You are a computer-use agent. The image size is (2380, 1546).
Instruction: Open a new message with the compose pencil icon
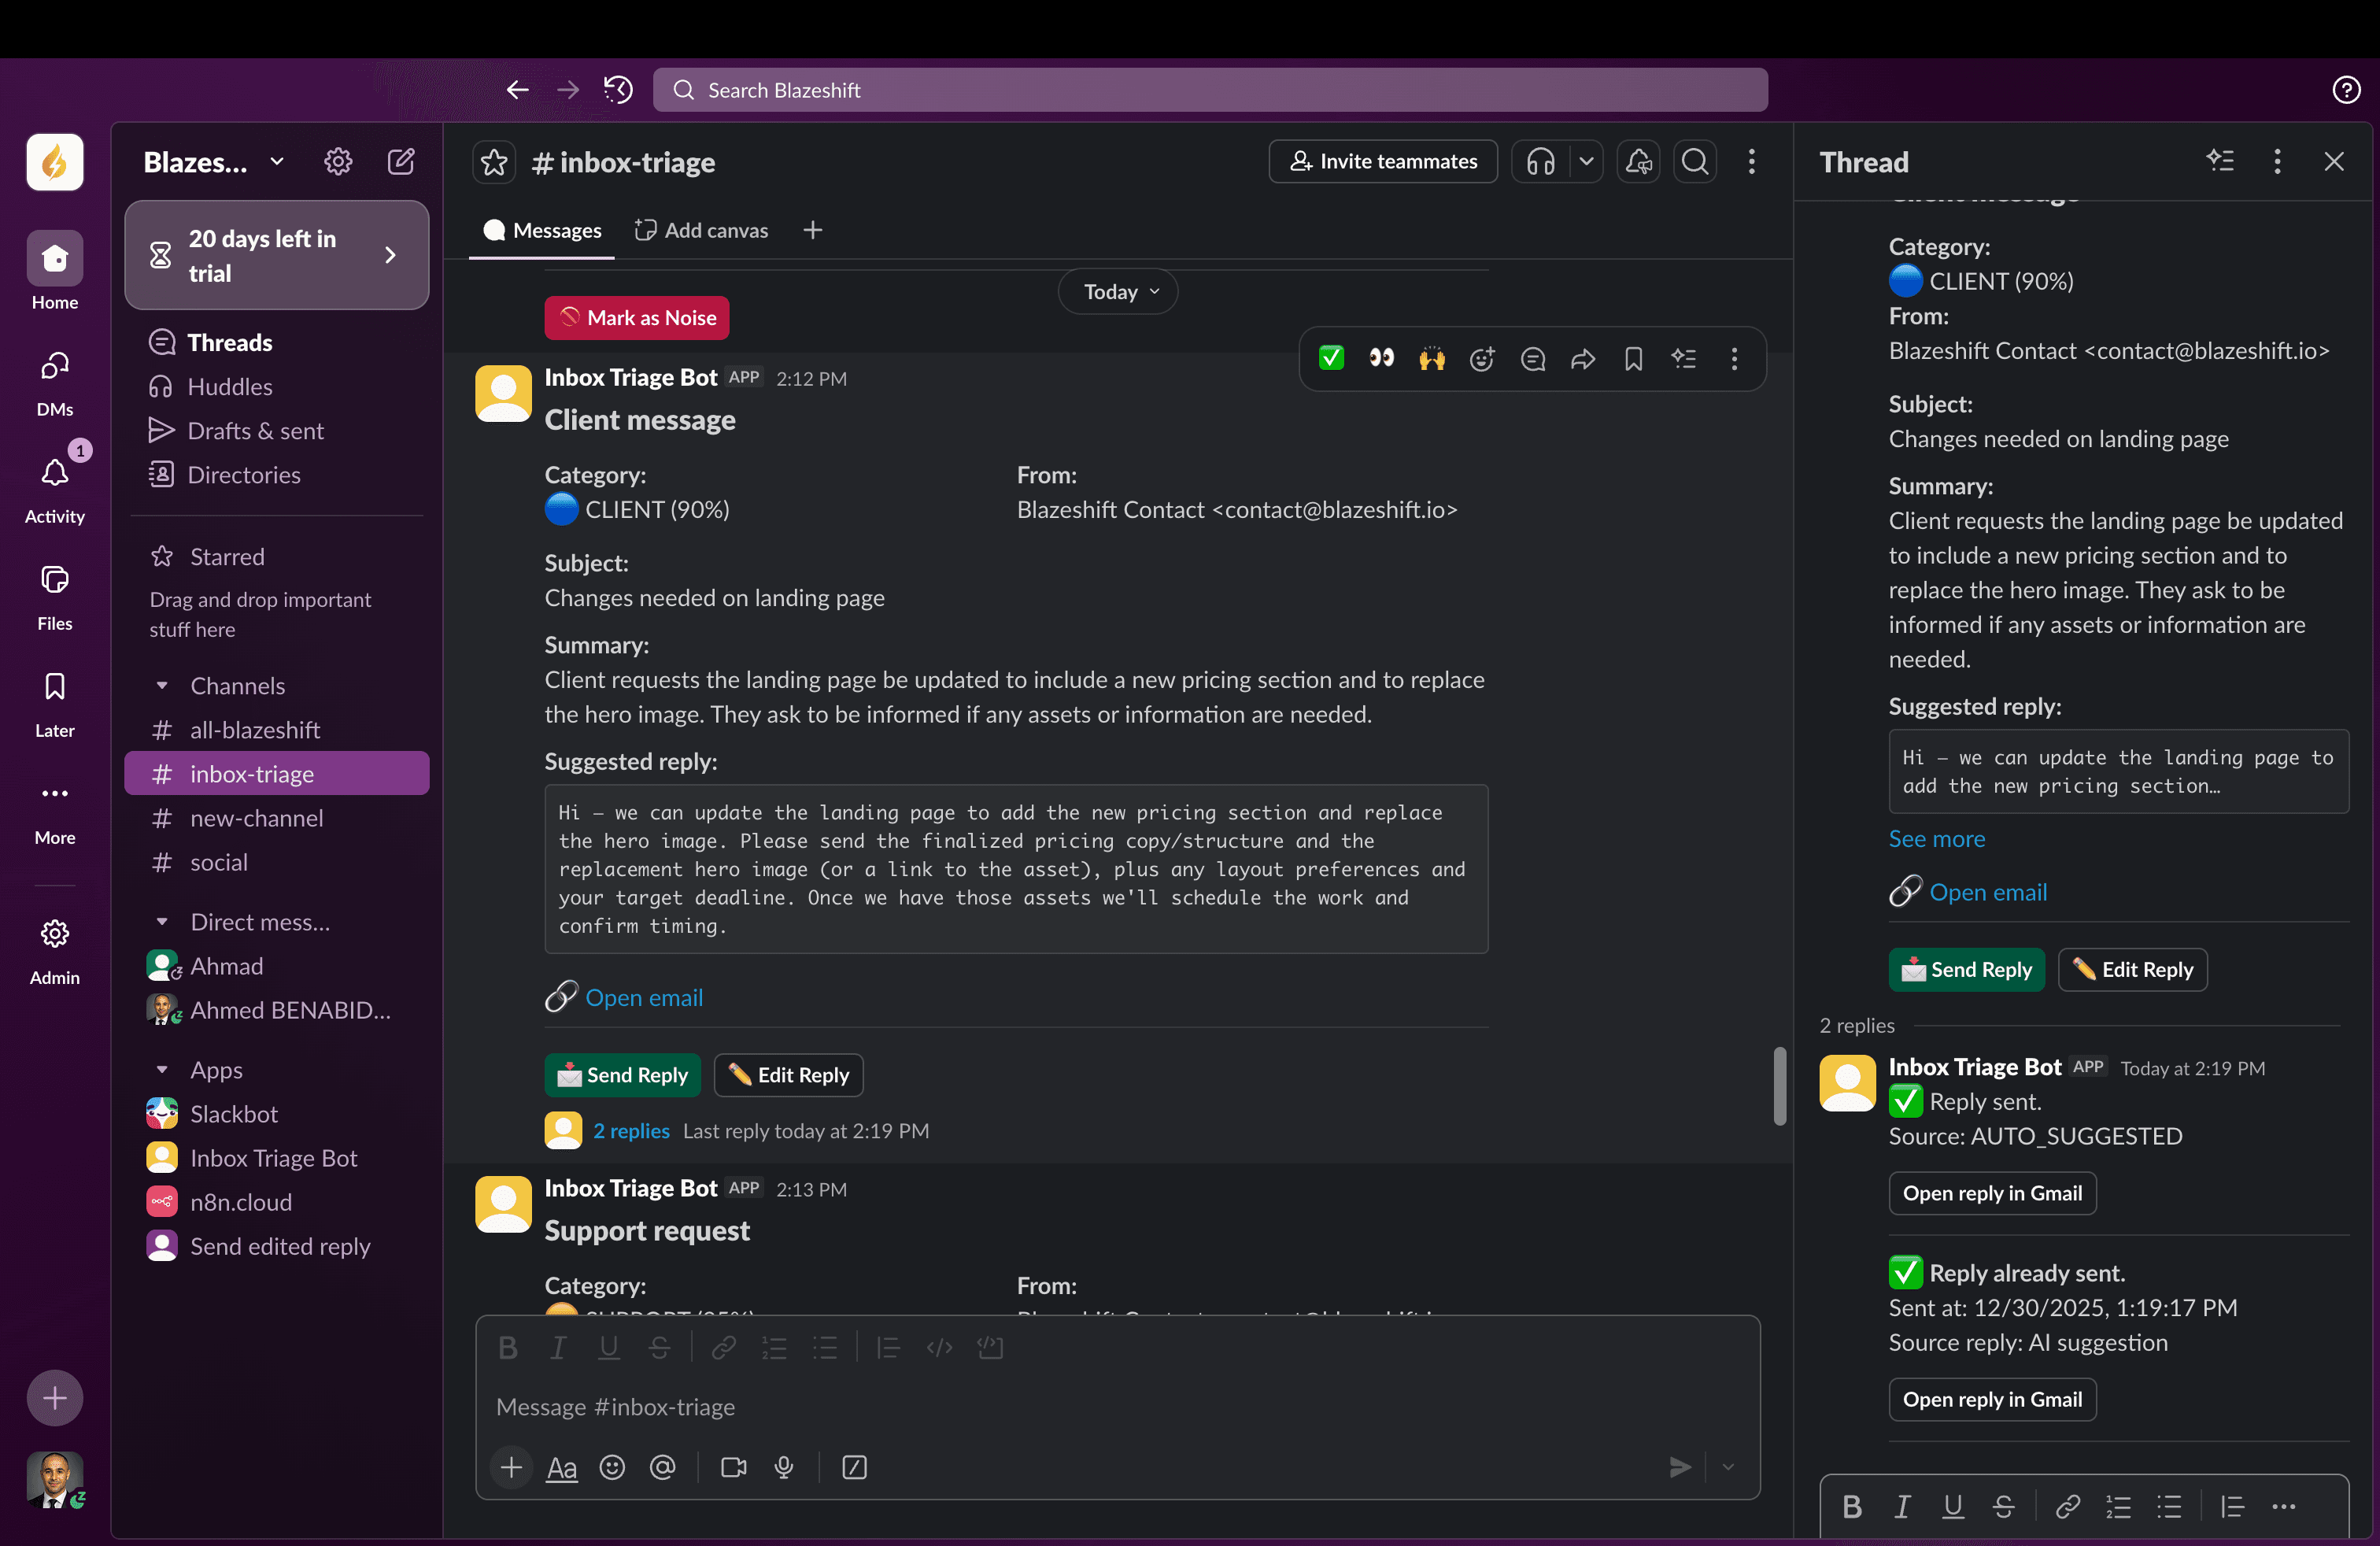click(401, 161)
